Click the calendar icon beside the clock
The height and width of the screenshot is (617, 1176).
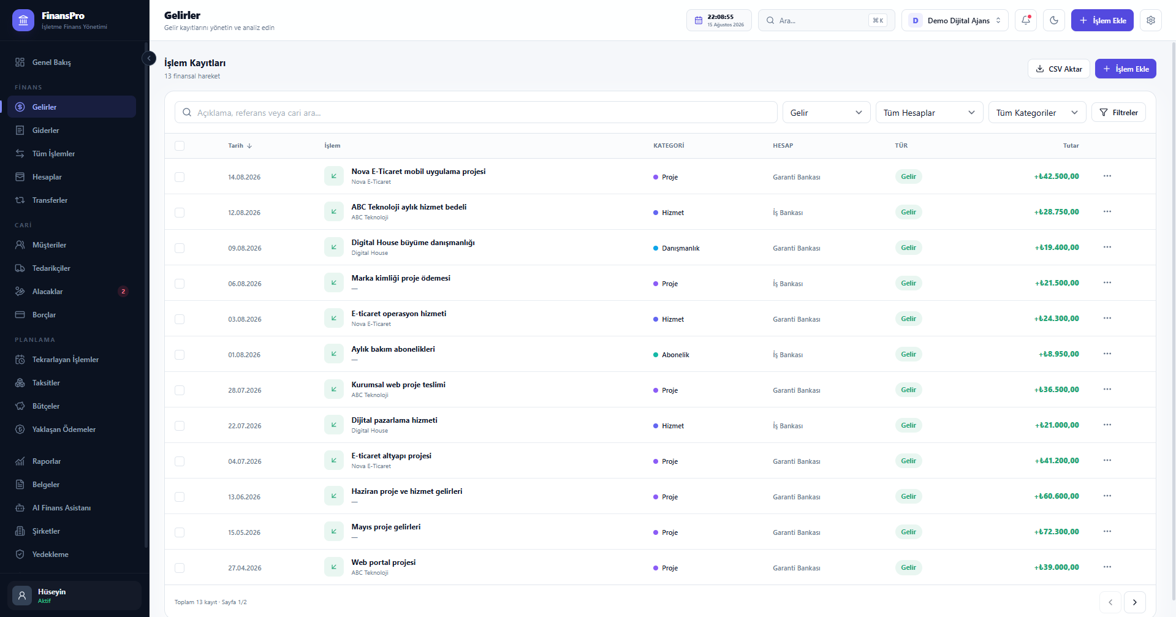(699, 20)
